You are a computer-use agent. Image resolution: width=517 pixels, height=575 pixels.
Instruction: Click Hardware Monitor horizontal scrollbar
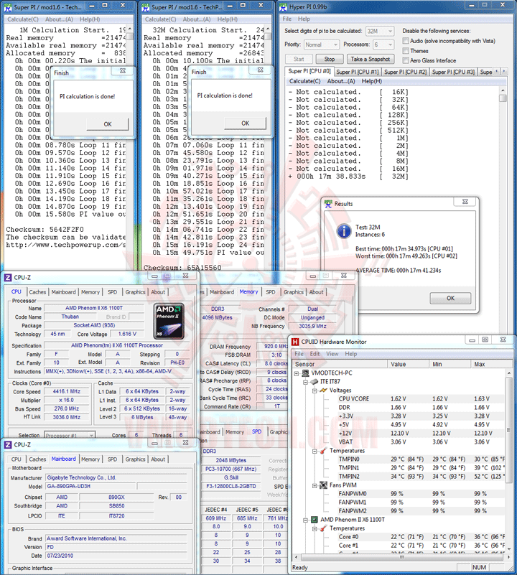[x=402, y=557]
